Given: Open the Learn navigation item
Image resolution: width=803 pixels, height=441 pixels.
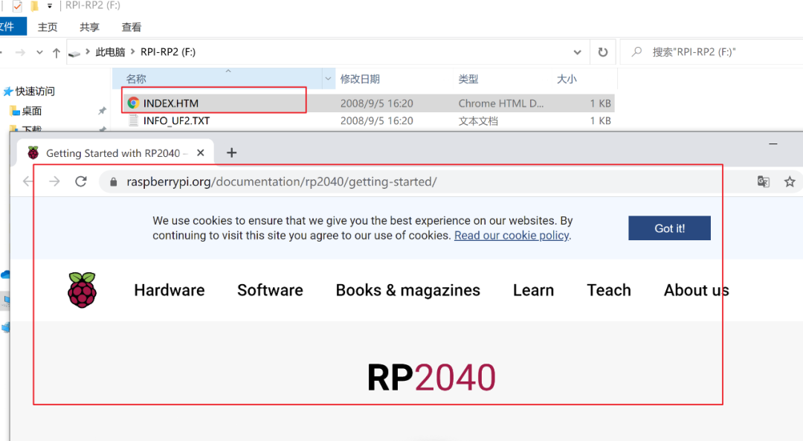Looking at the screenshot, I should [x=534, y=290].
